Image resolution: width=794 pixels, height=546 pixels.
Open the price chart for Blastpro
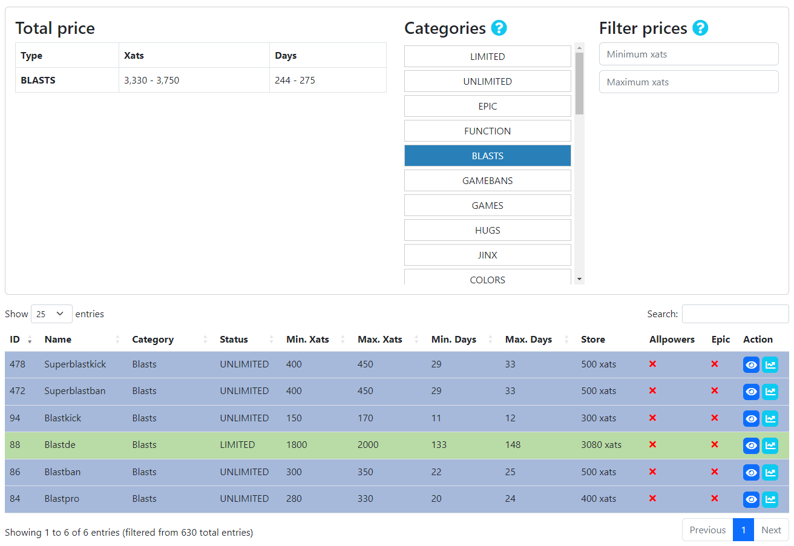point(770,499)
